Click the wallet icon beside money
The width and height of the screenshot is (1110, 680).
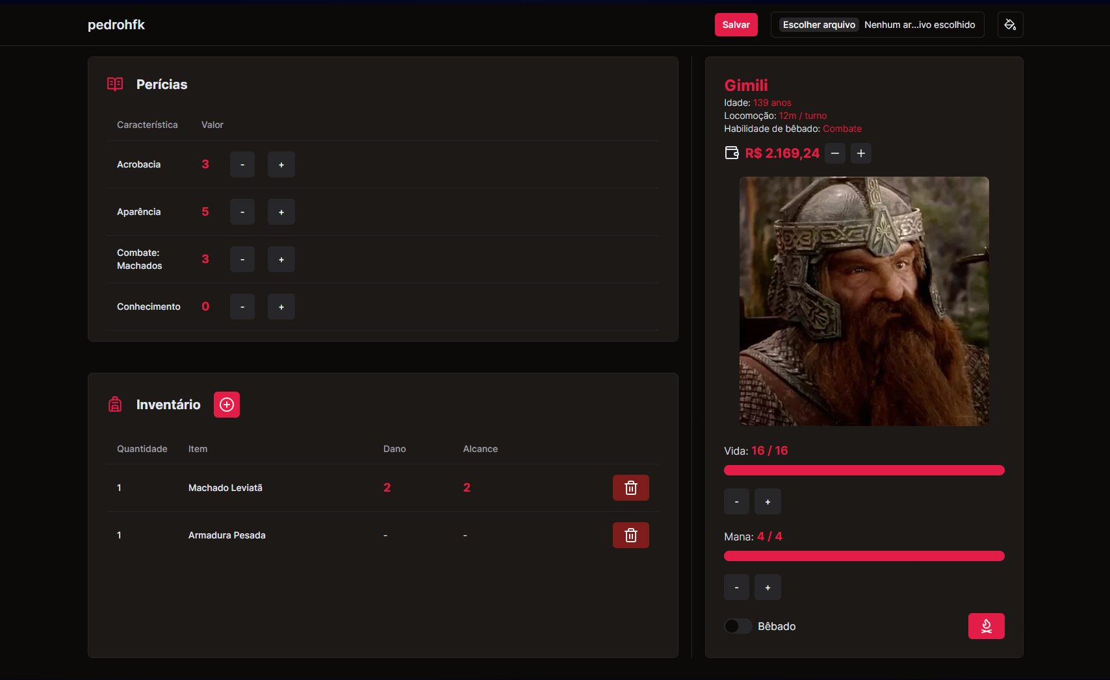[732, 153]
